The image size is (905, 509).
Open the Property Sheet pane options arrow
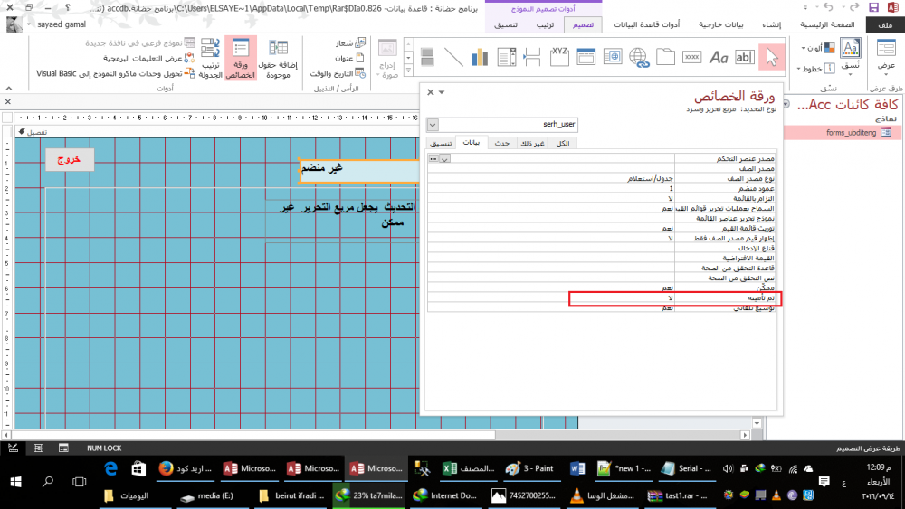[442, 92]
